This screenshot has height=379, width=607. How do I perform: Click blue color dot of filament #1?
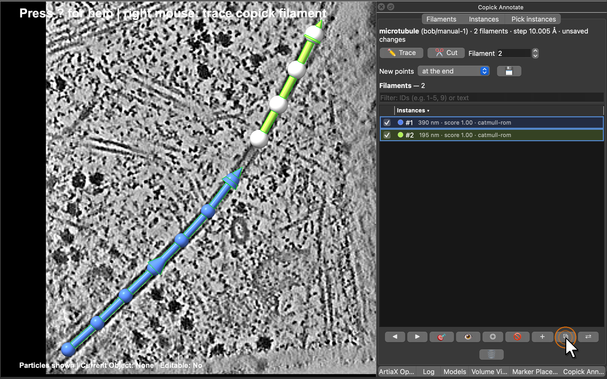point(401,123)
